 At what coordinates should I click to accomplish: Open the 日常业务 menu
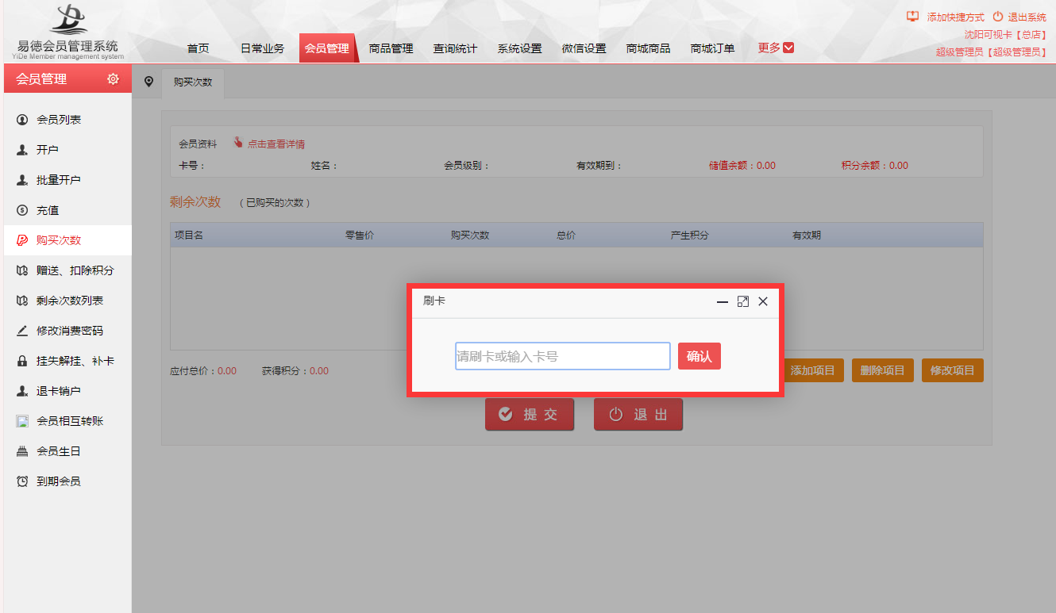coord(262,48)
